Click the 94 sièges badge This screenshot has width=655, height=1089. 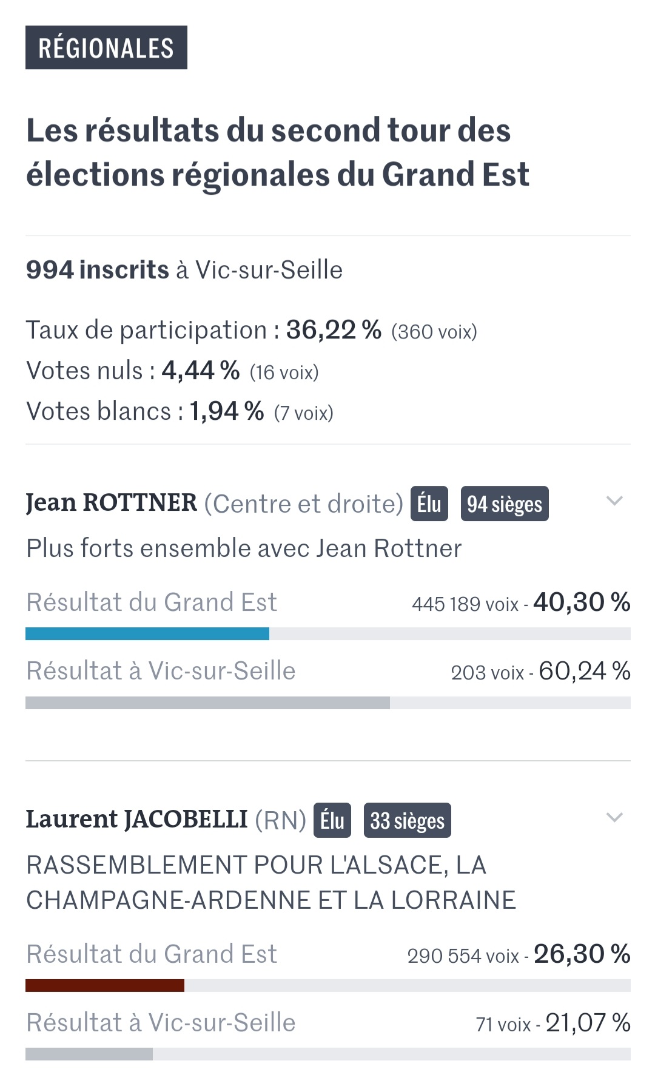pos(505,504)
